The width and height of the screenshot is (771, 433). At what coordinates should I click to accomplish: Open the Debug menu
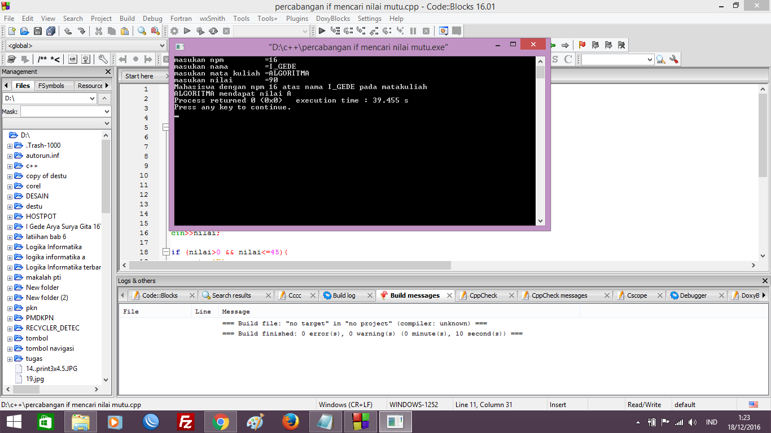click(x=152, y=18)
